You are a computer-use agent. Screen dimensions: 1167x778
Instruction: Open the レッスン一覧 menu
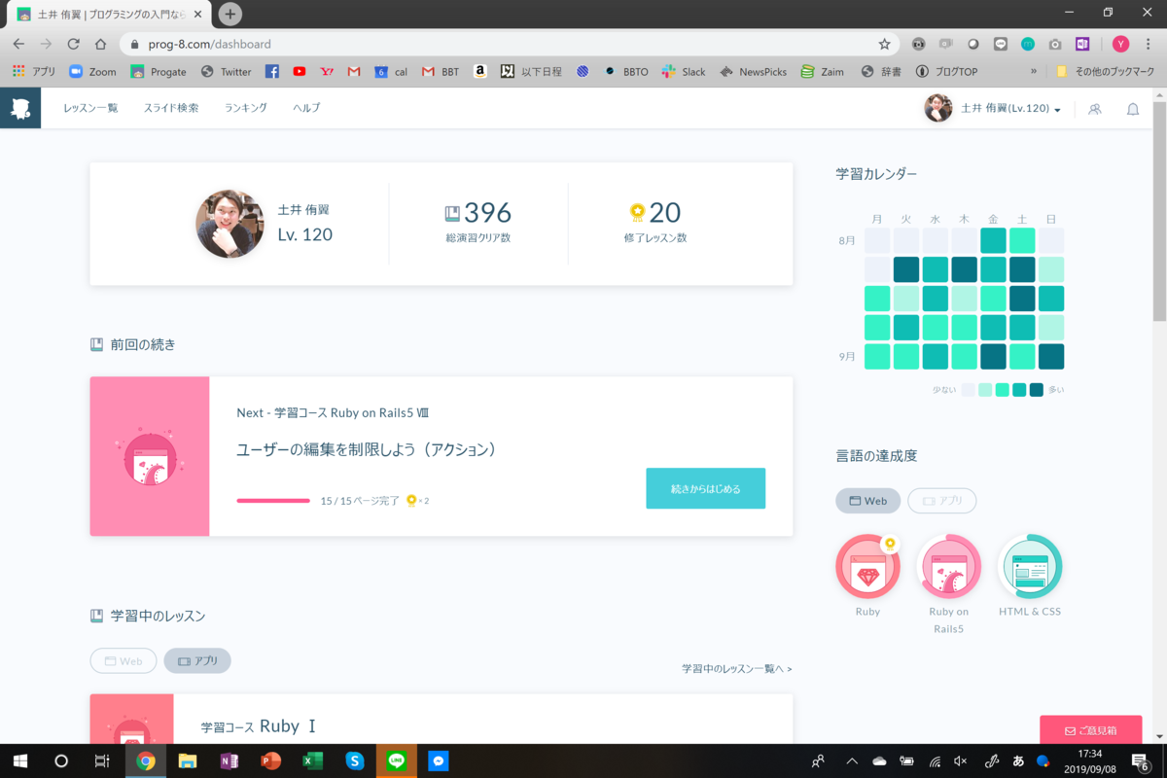pyautogui.click(x=90, y=108)
